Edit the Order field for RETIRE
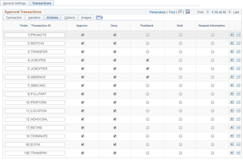The width and height of the screenshot is (243, 160). pyautogui.click(x=17, y=128)
